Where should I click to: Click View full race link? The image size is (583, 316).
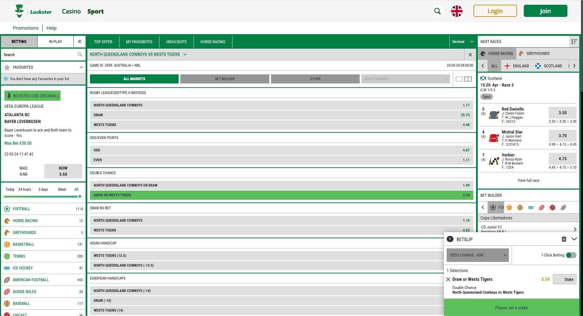pyautogui.click(x=528, y=180)
